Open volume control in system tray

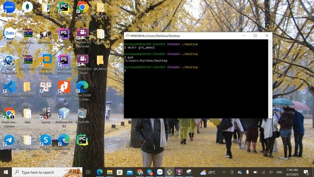click(271, 172)
